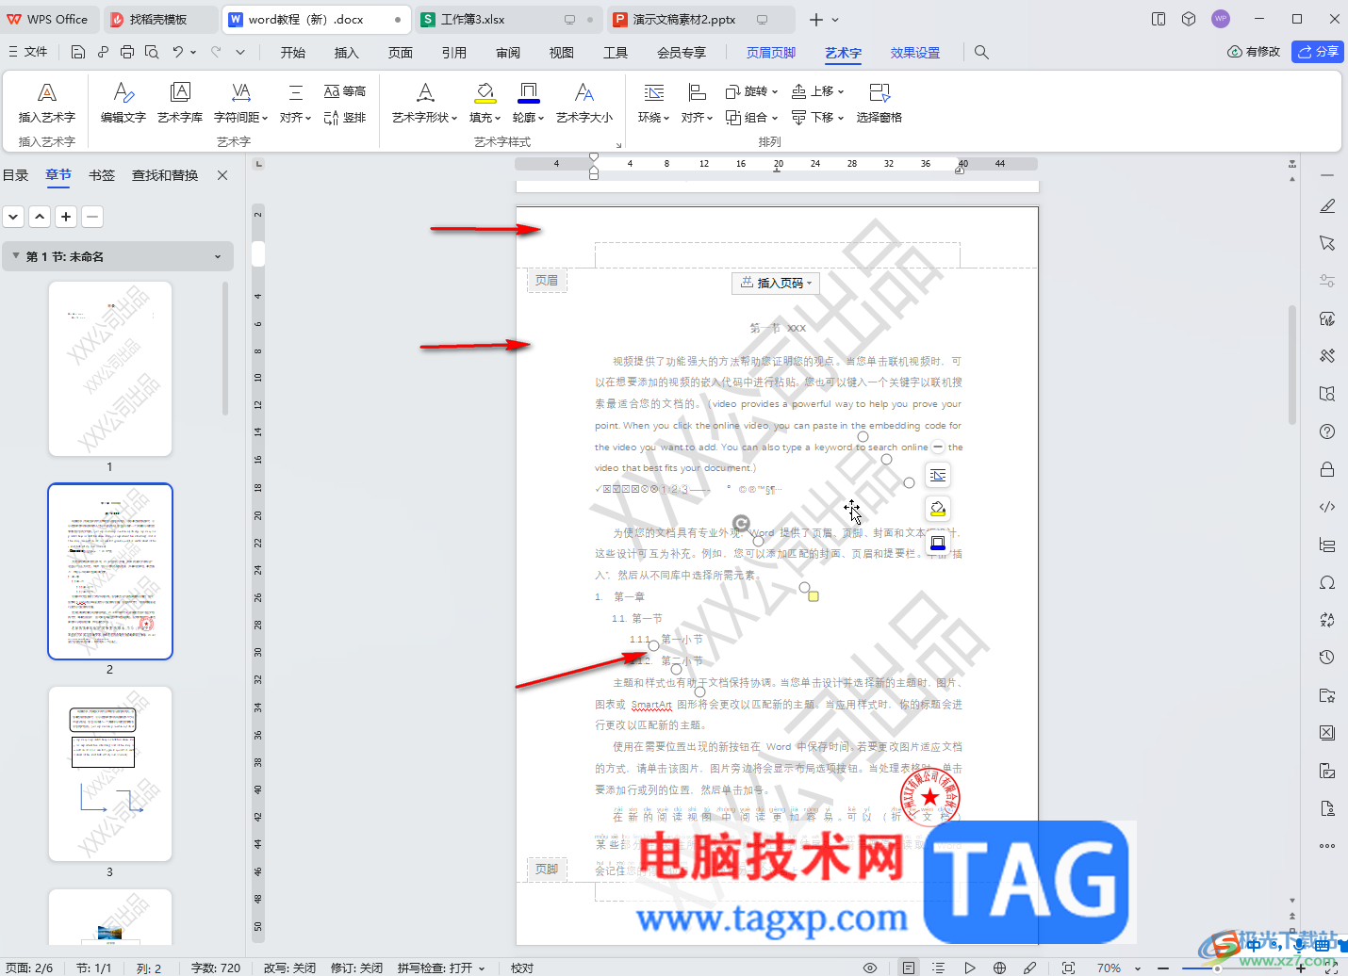Click the code brackets icon in right sidebar
1348x976 pixels.
coord(1327,507)
